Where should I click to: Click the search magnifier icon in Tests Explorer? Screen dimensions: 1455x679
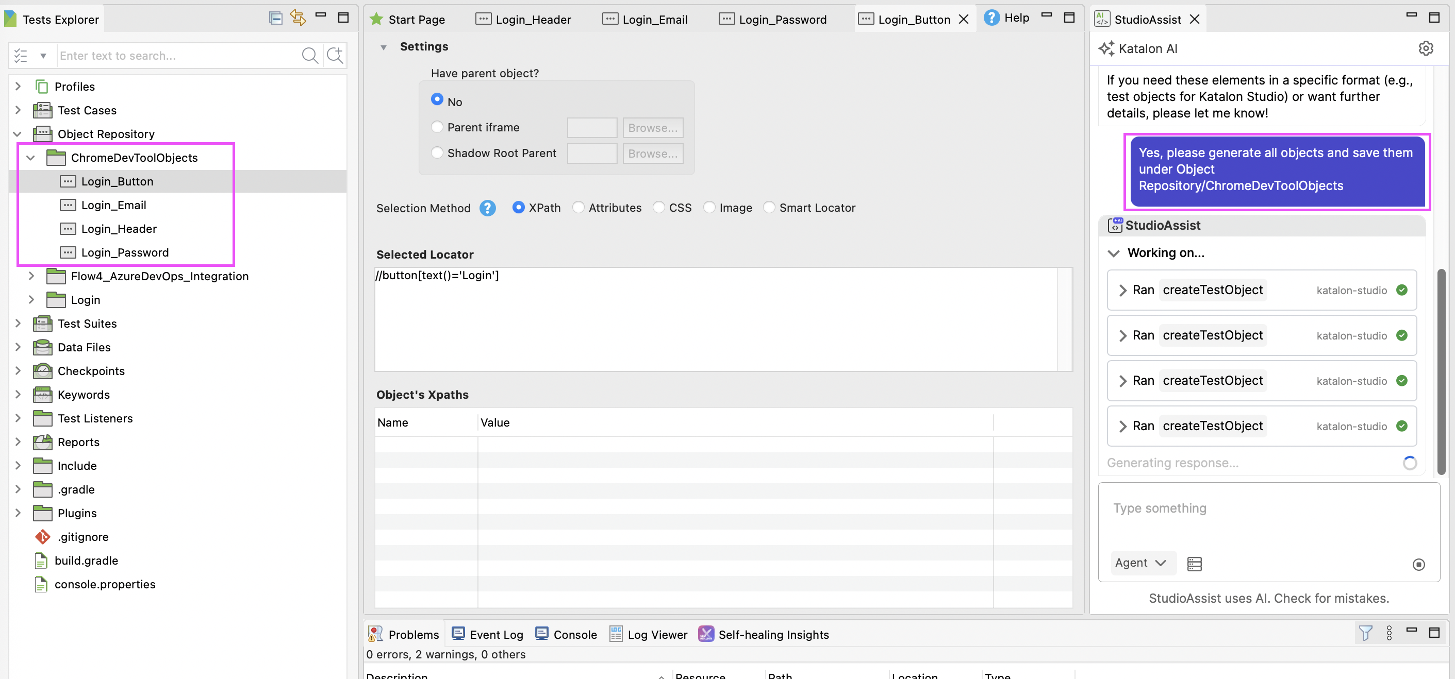pos(310,55)
